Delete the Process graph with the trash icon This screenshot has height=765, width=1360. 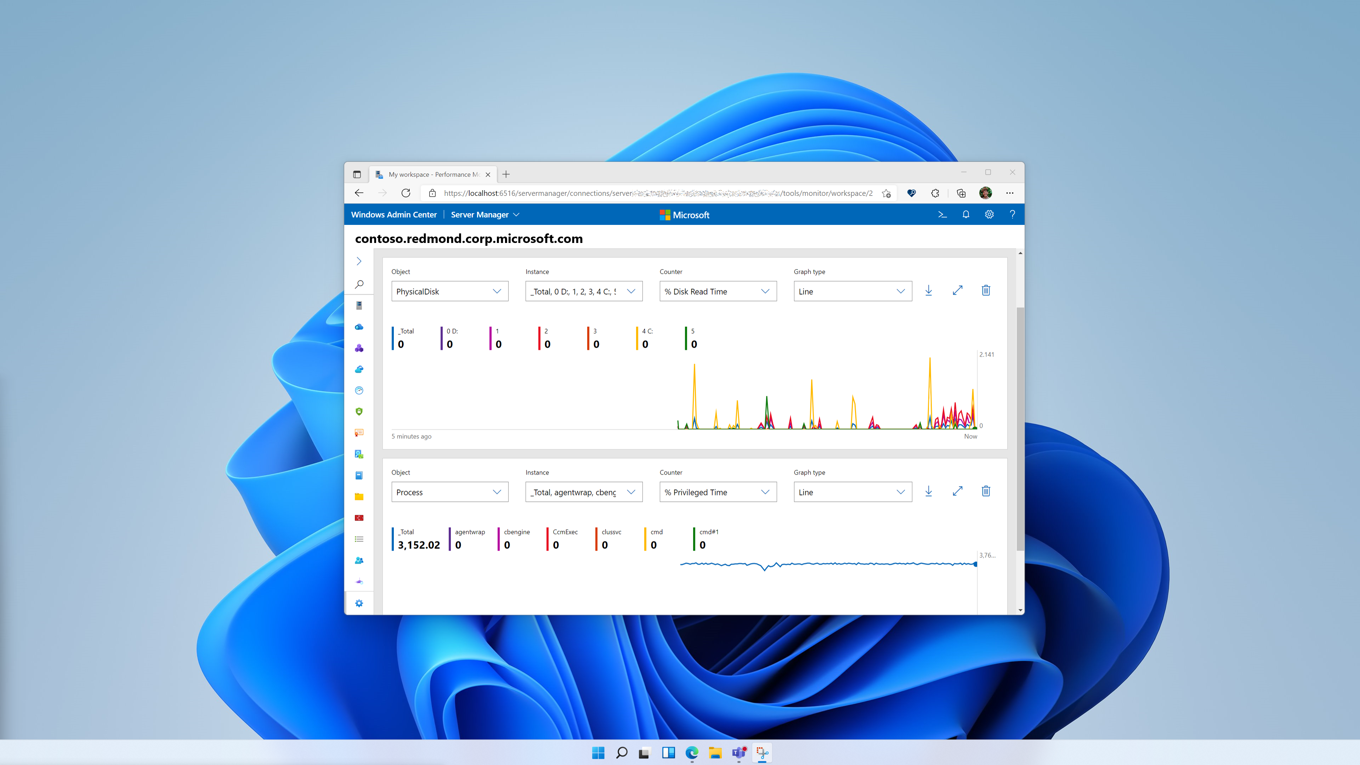click(986, 492)
